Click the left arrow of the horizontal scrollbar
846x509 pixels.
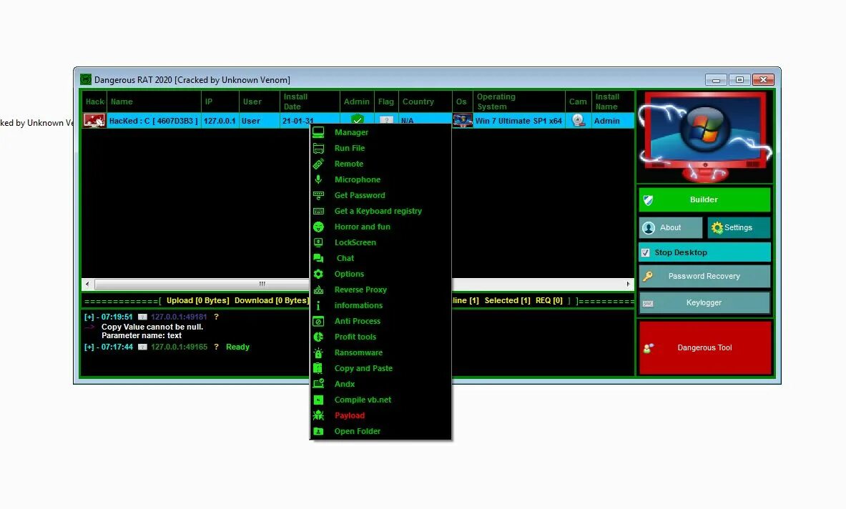87,284
